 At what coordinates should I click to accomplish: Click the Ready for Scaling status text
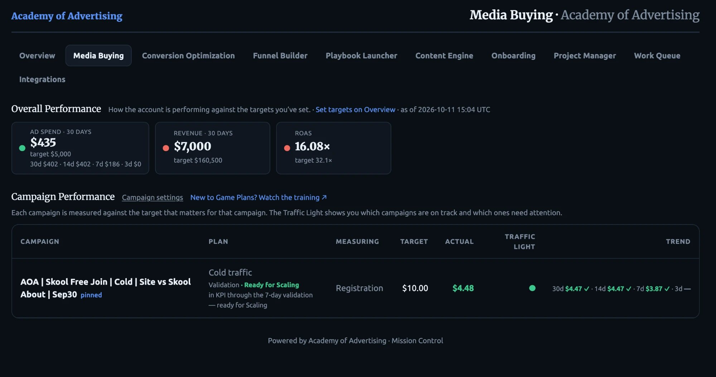coord(271,285)
